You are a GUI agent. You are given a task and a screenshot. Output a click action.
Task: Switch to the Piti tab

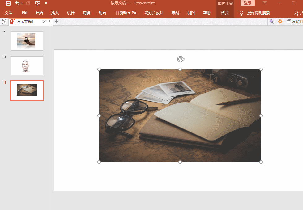pos(24,13)
